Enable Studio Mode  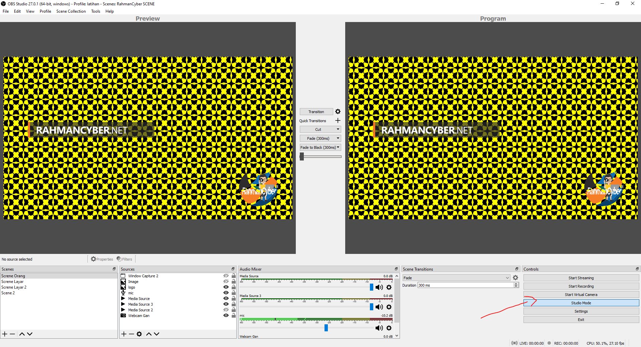click(x=581, y=303)
